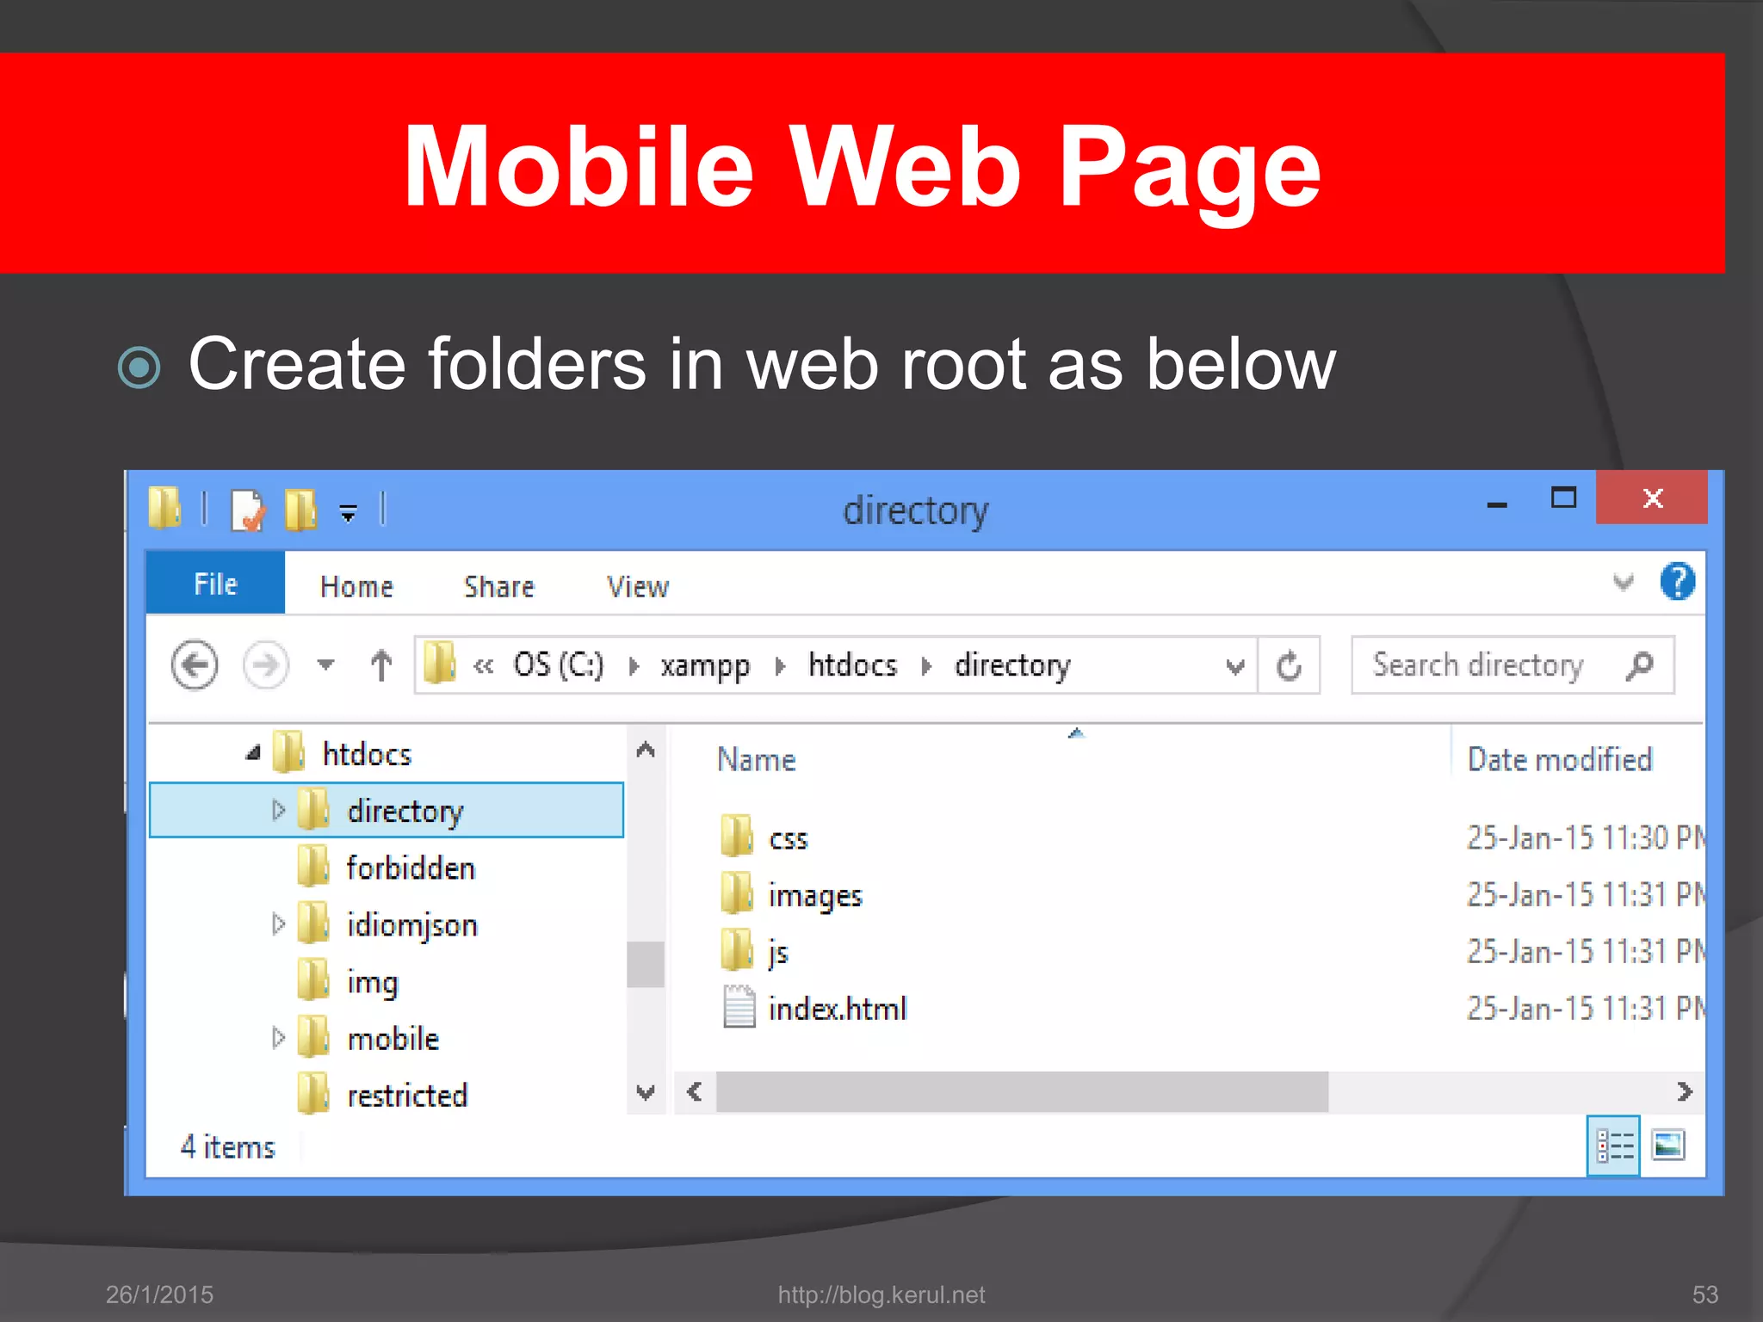Select htdocs in the navigation tree
Viewport: 1763px width, 1322px height.
[366, 755]
